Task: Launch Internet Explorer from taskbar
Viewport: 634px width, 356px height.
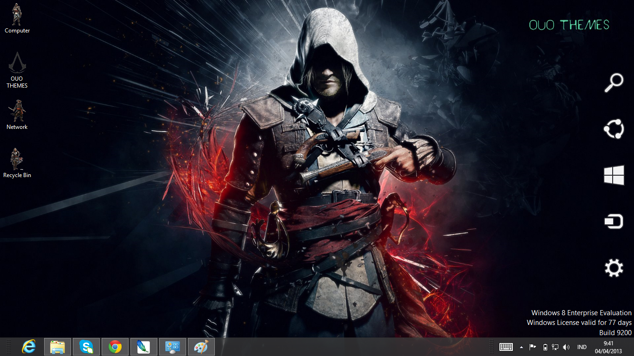Action: pos(29,347)
